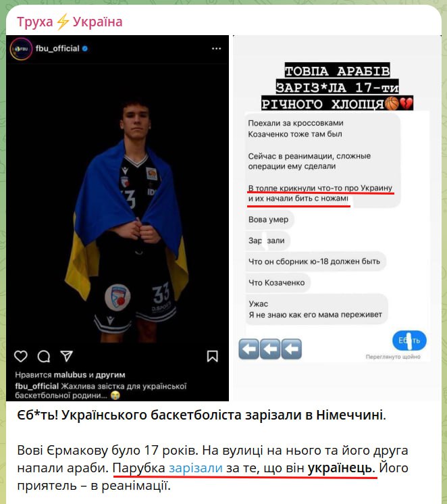Open the three-dot post options menu
The image size is (447, 504).
click(x=216, y=49)
